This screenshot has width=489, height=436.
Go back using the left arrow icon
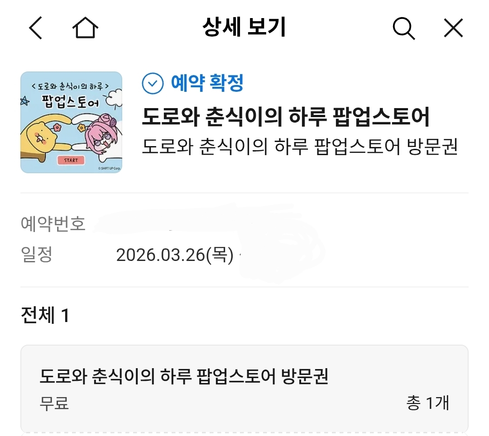pyautogui.click(x=35, y=28)
